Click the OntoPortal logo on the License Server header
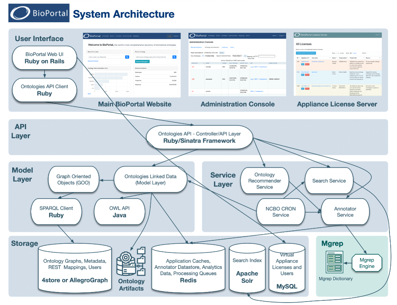The height and width of the screenshot is (305, 397). [x=297, y=34]
